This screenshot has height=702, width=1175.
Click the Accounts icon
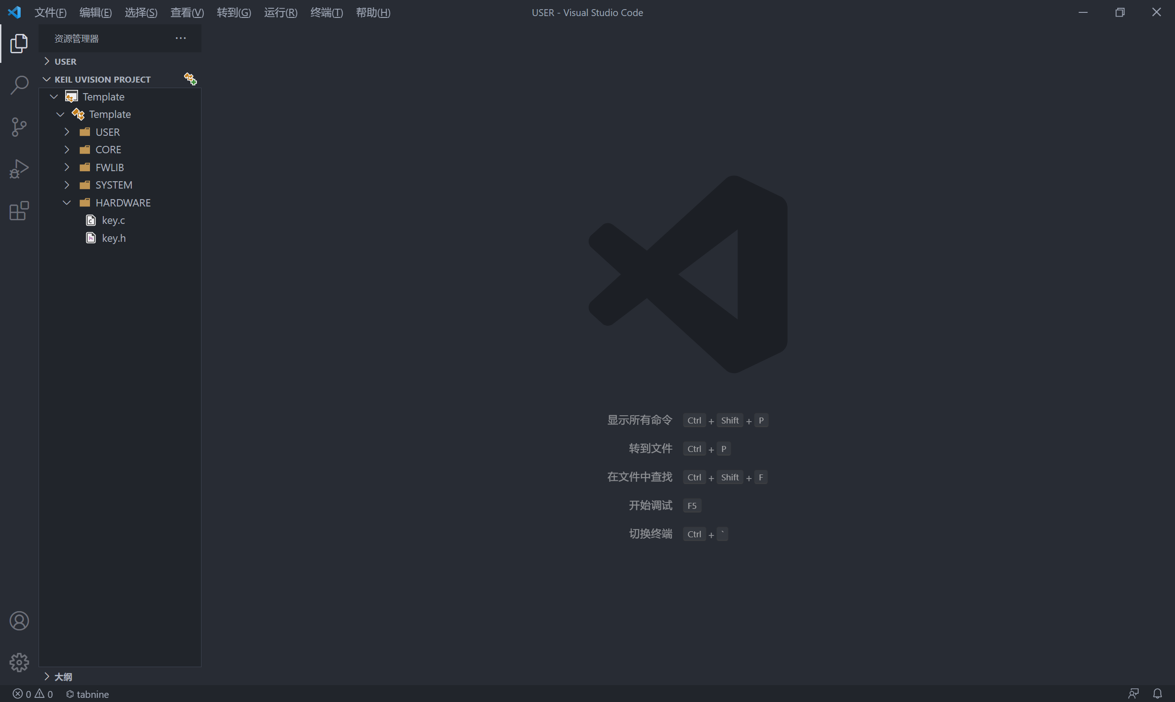[19, 621]
